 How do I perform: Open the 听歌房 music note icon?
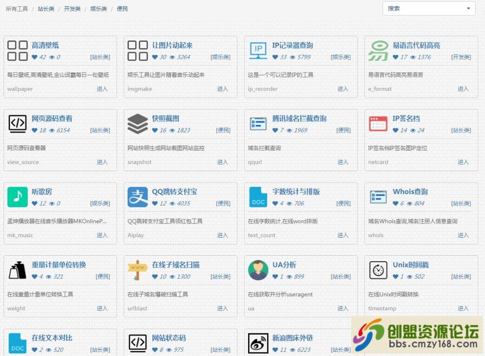[x=17, y=197]
